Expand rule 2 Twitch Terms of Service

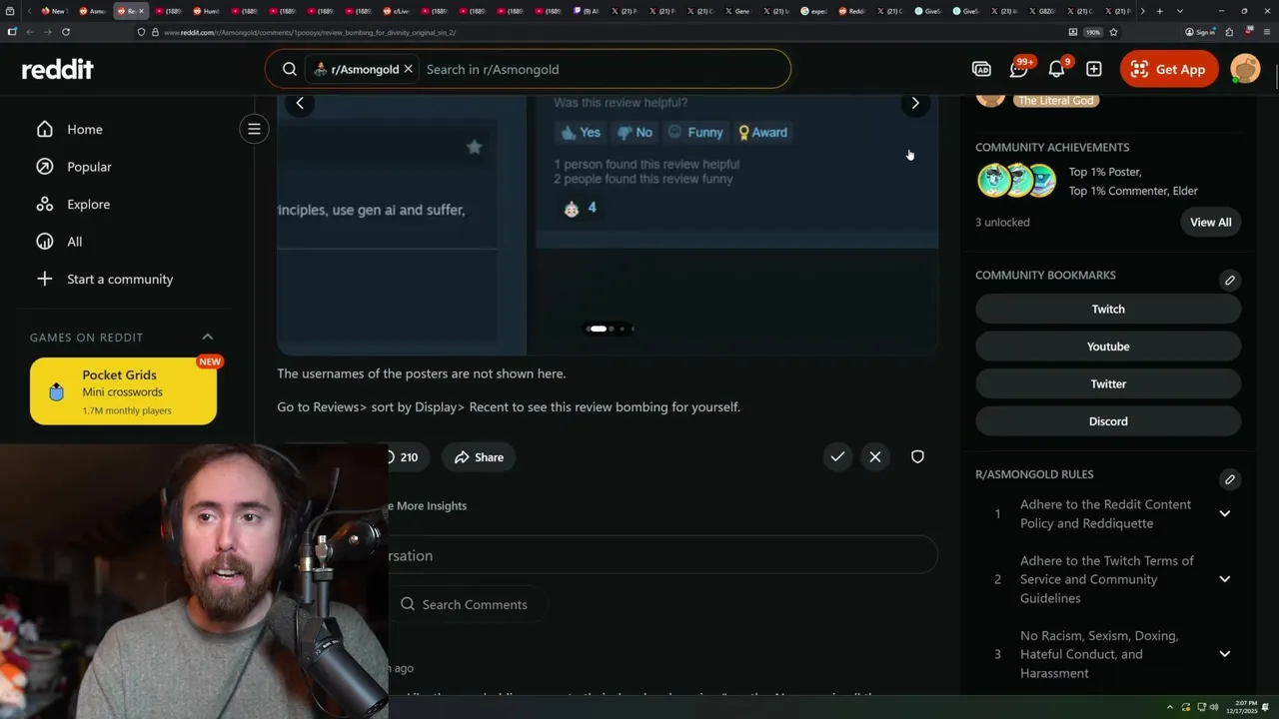tap(1224, 579)
